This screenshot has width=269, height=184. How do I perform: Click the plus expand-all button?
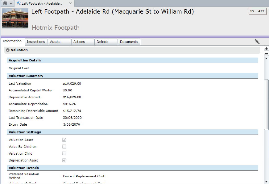(266, 48)
